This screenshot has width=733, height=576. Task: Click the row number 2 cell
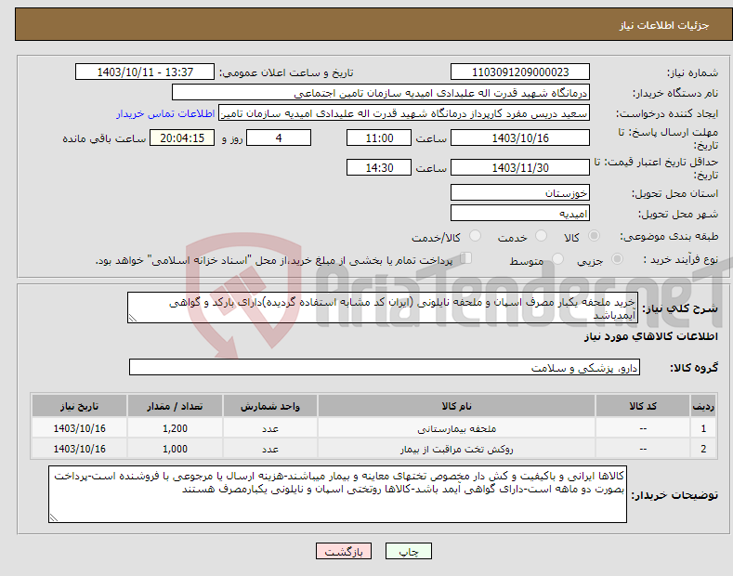tap(703, 449)
